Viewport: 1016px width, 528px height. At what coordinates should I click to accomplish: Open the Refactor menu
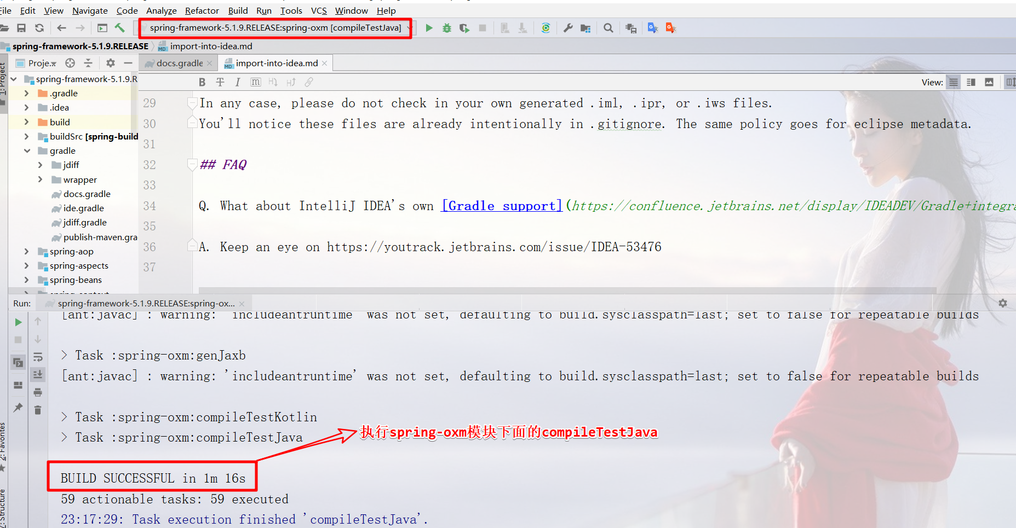[202, 10]
